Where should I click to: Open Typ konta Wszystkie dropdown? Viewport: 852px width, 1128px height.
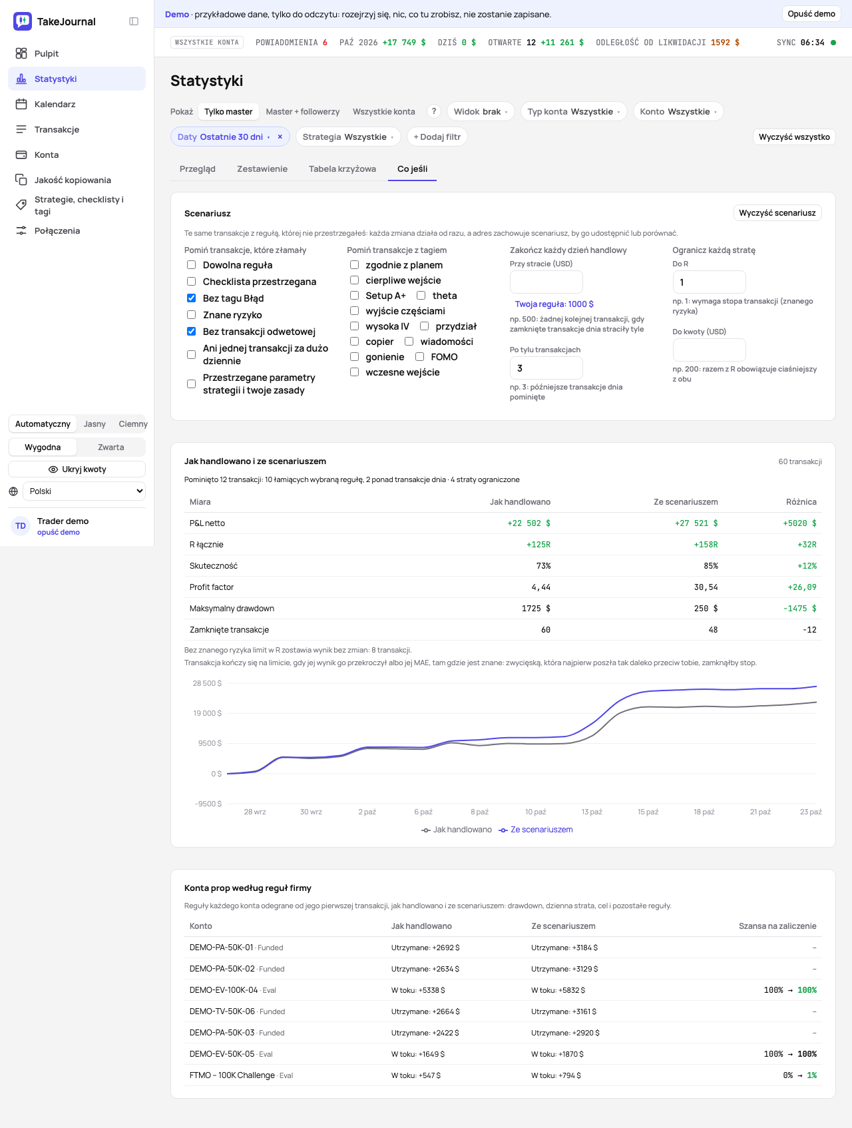(574, 111)
